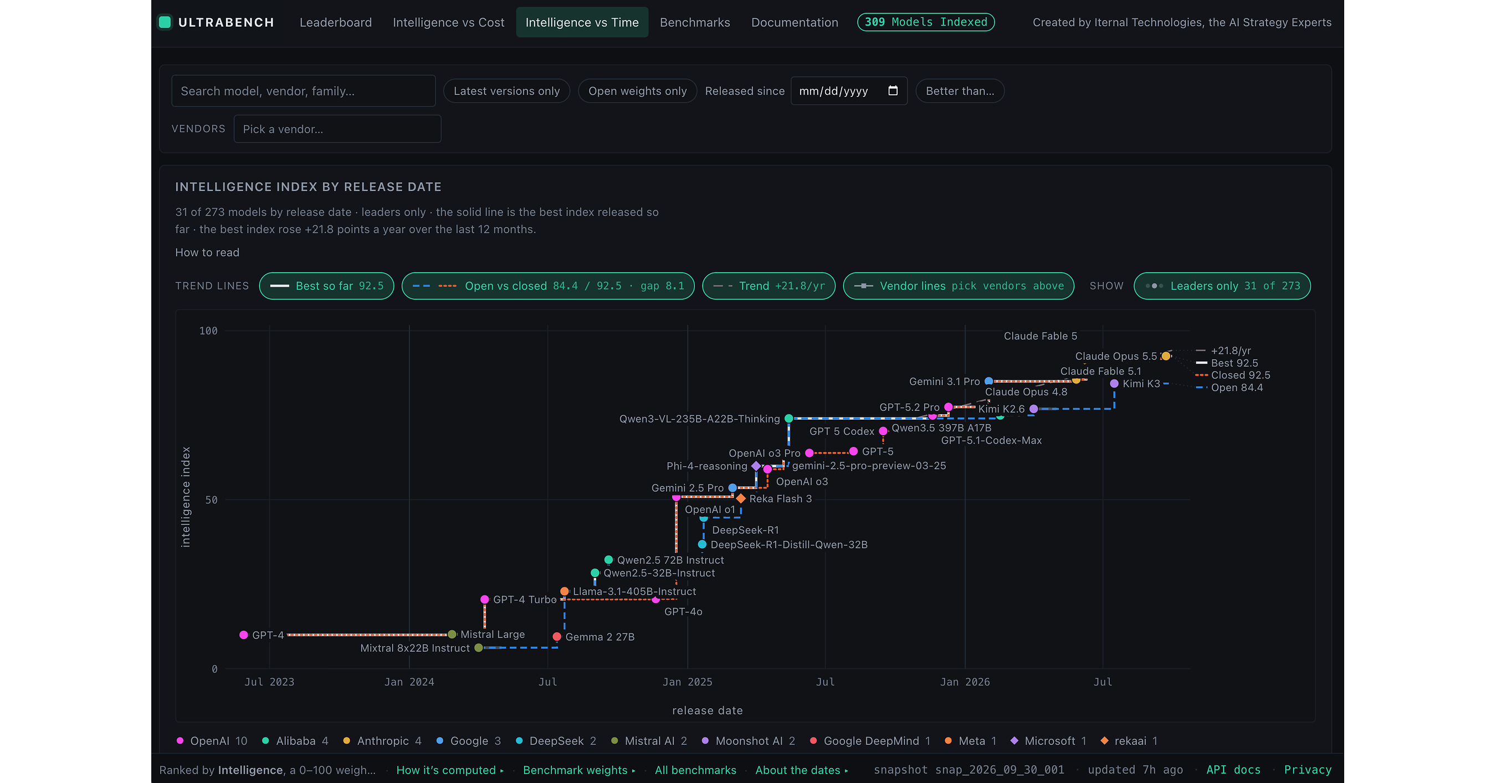Switch to Intelligence vs Cost tab
1496x783 pixels.
tap(448, 22)
